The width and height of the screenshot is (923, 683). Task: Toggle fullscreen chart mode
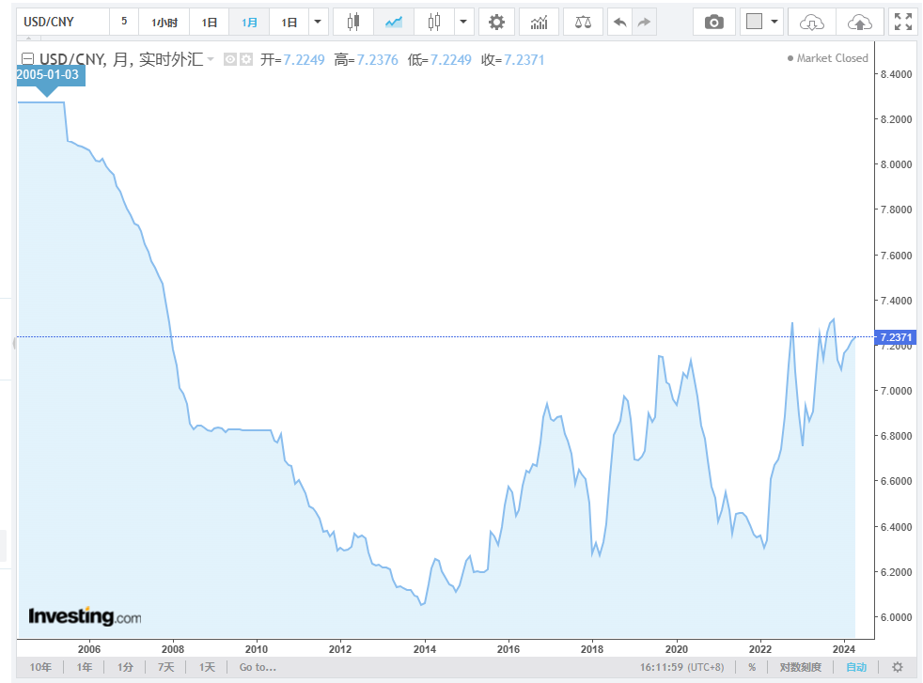click(x=902, y=22)
